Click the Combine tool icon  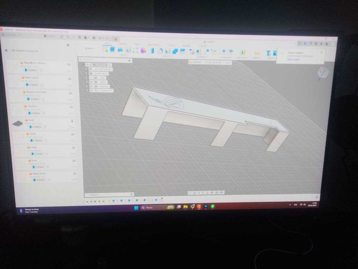pos(175,51)
